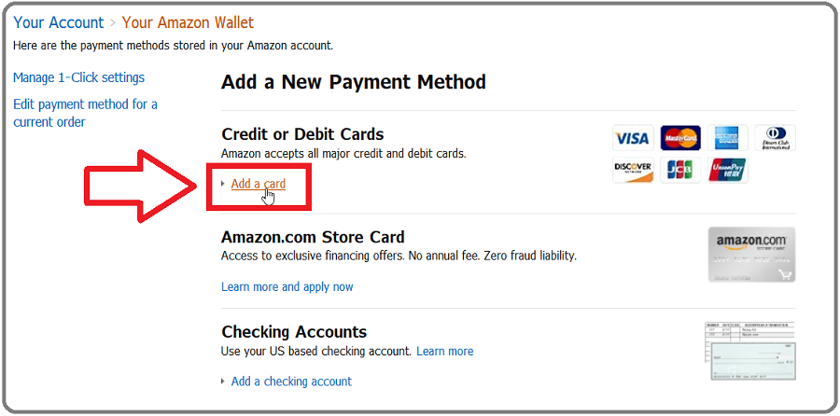Click the Discover card logo

[632, 171]
